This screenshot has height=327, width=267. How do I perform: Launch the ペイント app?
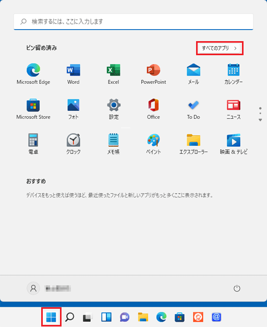[153, 144]
